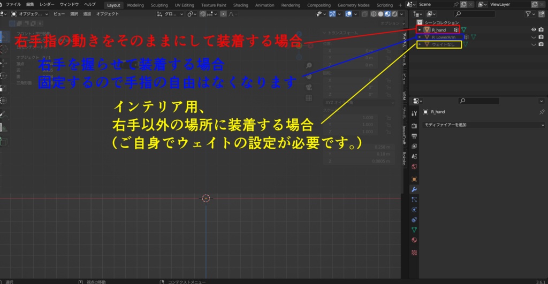
Task: Add a new view layer icon
Action: tap(535, 4)
